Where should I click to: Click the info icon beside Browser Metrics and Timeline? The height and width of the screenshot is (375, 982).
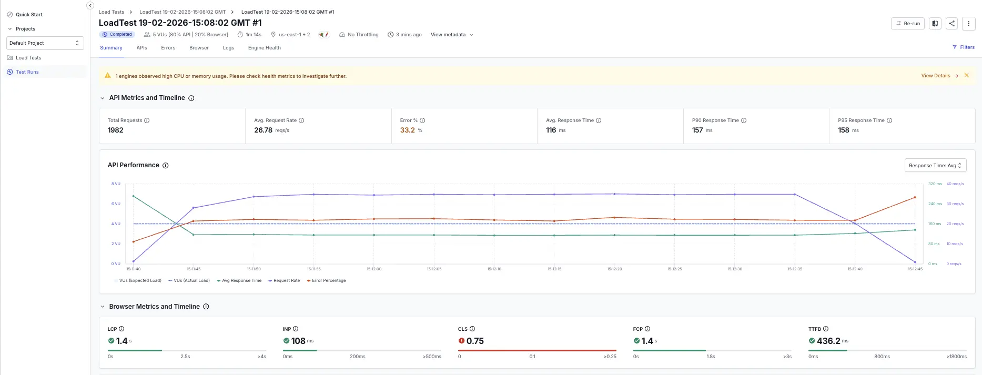click(206, 307)
